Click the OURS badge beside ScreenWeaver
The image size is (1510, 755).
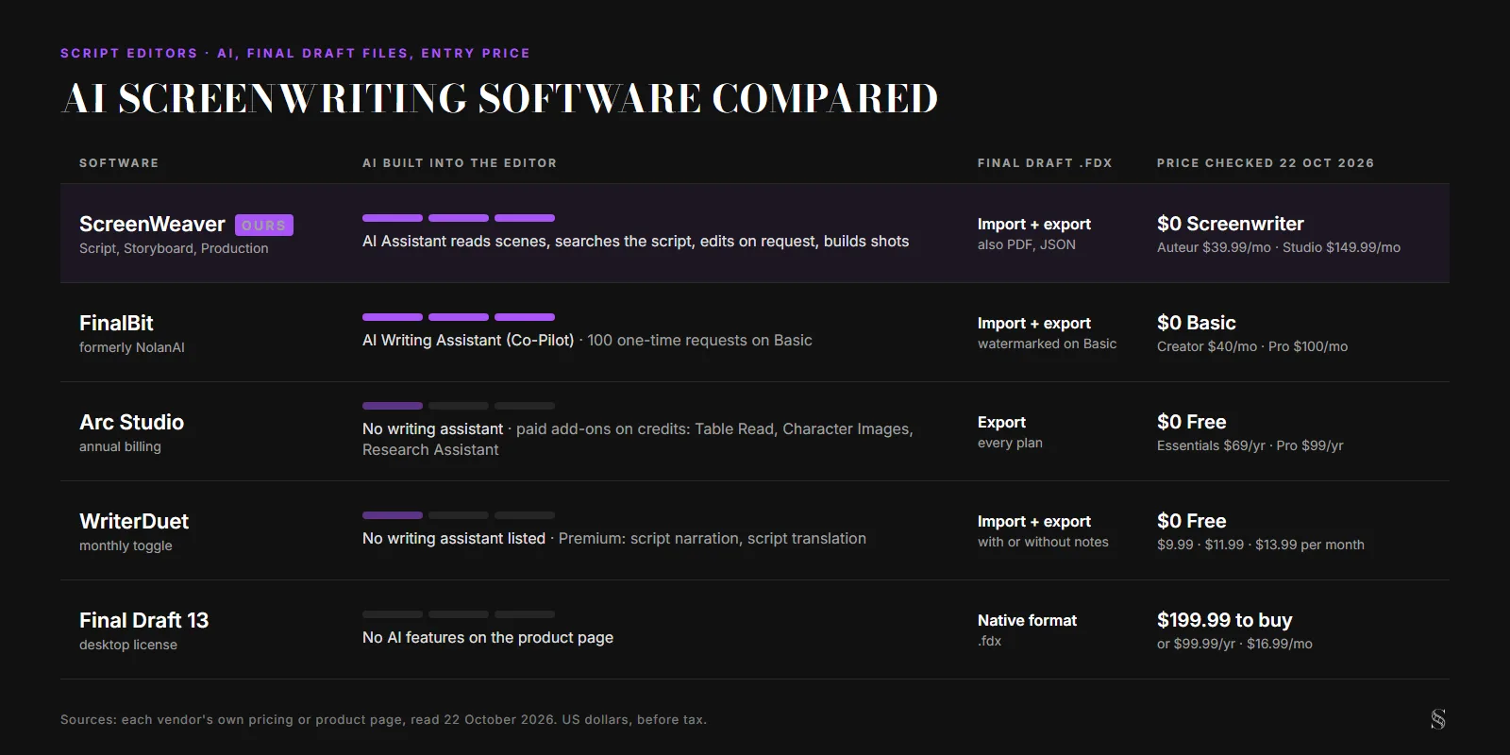(x=264, y=225)
